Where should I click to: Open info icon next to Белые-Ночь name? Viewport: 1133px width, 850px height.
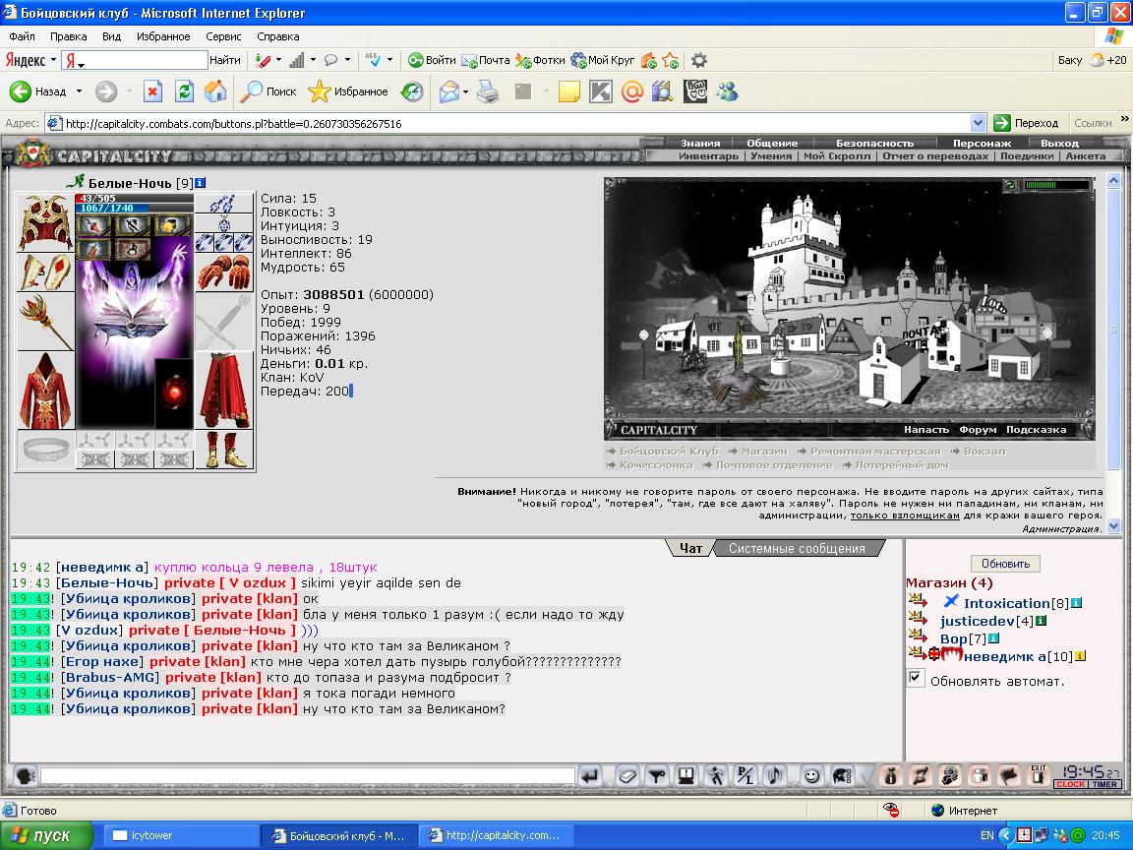201,183
